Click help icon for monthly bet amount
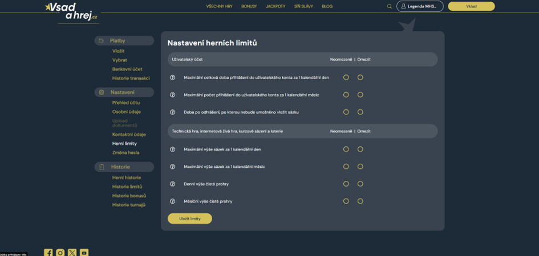 click(173, 167)
